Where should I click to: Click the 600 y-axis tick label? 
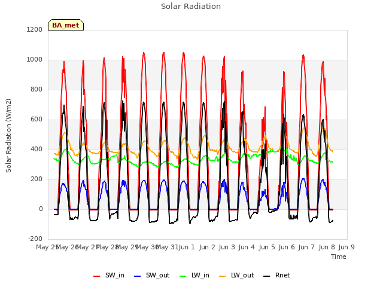37,120
